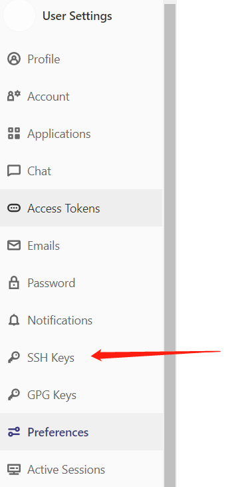Click the Password lock icon
The image size is (250, 487).
pyautogui.click(x=14, y=282)
